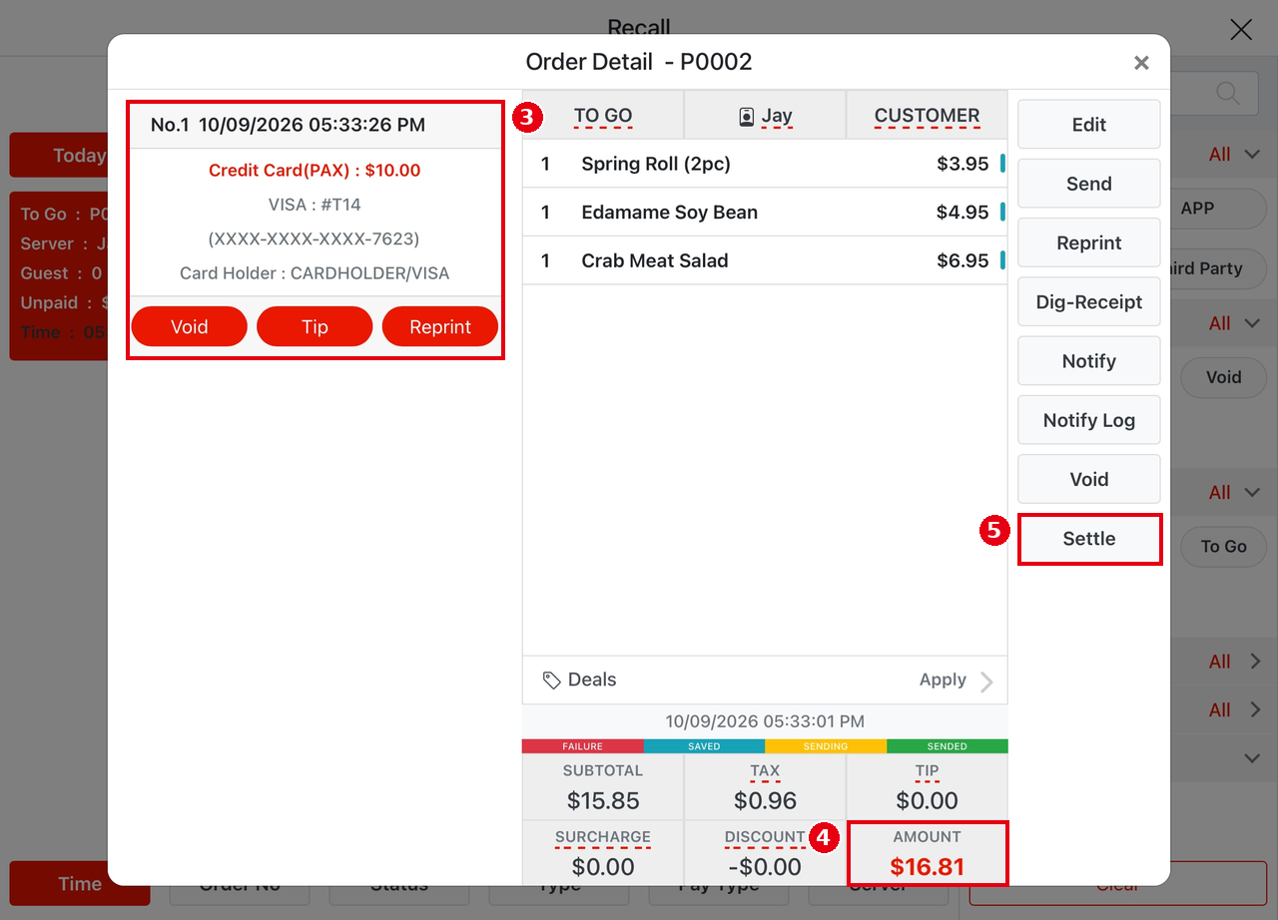Add a Tip to payment No.1
This screenshot has height=920, width=1278.
pos(315,326)
